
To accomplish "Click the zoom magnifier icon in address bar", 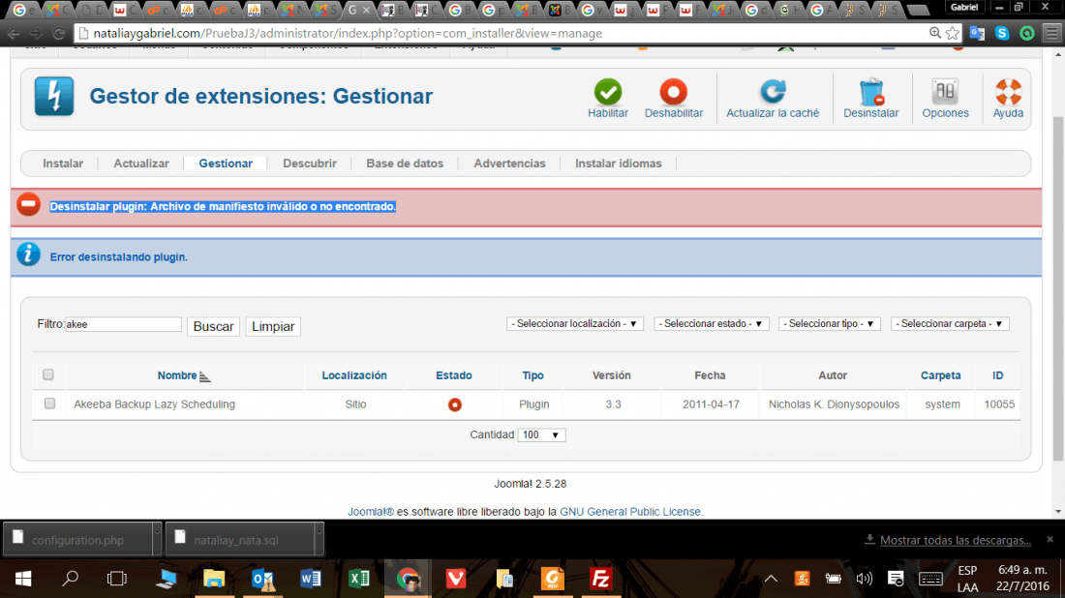I will (x=934, y=33).
